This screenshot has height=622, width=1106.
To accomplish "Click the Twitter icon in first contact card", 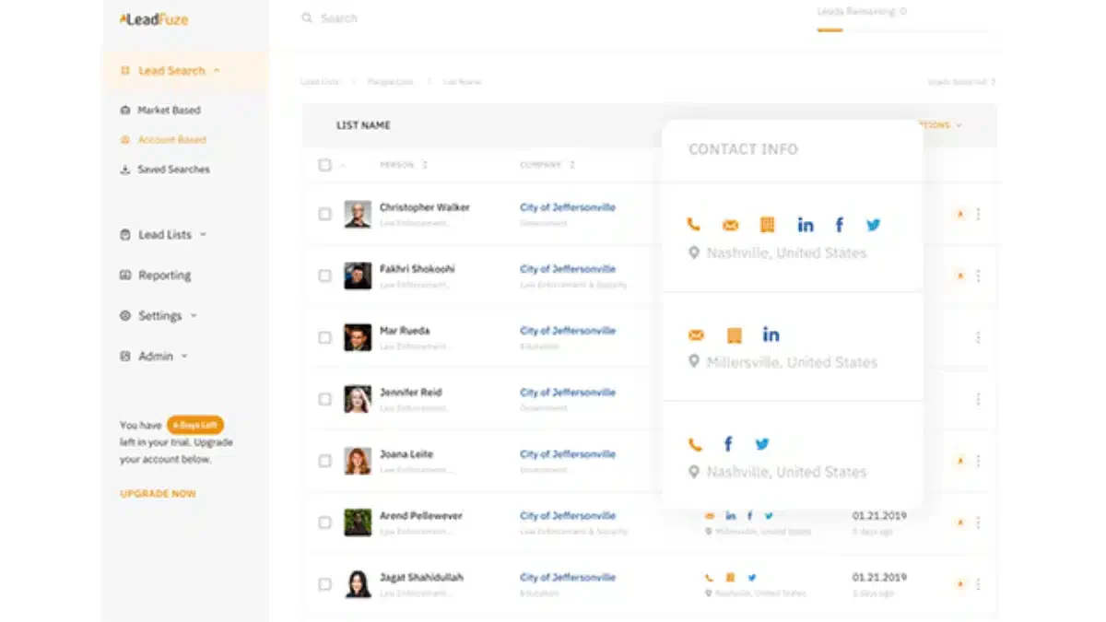I will pyautogui.click(x=874, y=225).
